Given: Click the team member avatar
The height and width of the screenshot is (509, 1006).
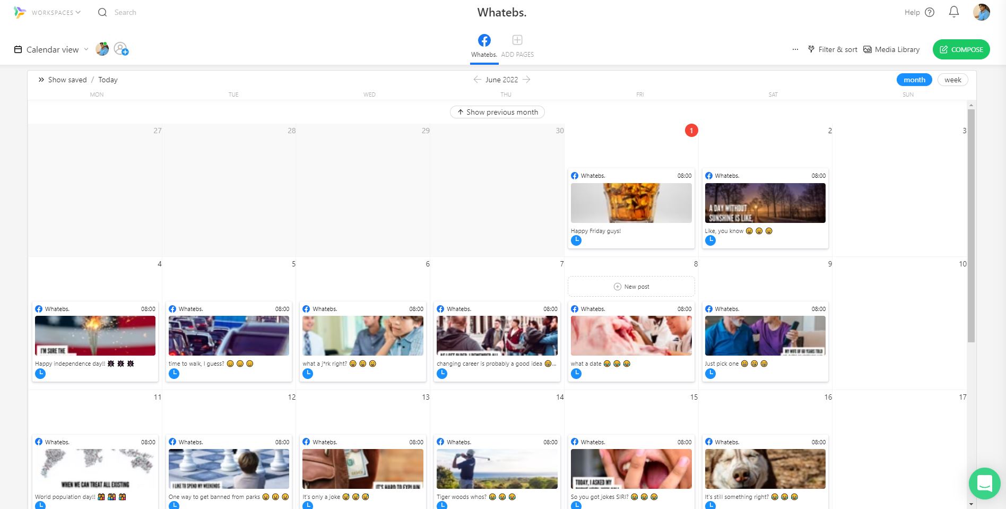Looking at the screenshot, I should (x=102, y=49).
